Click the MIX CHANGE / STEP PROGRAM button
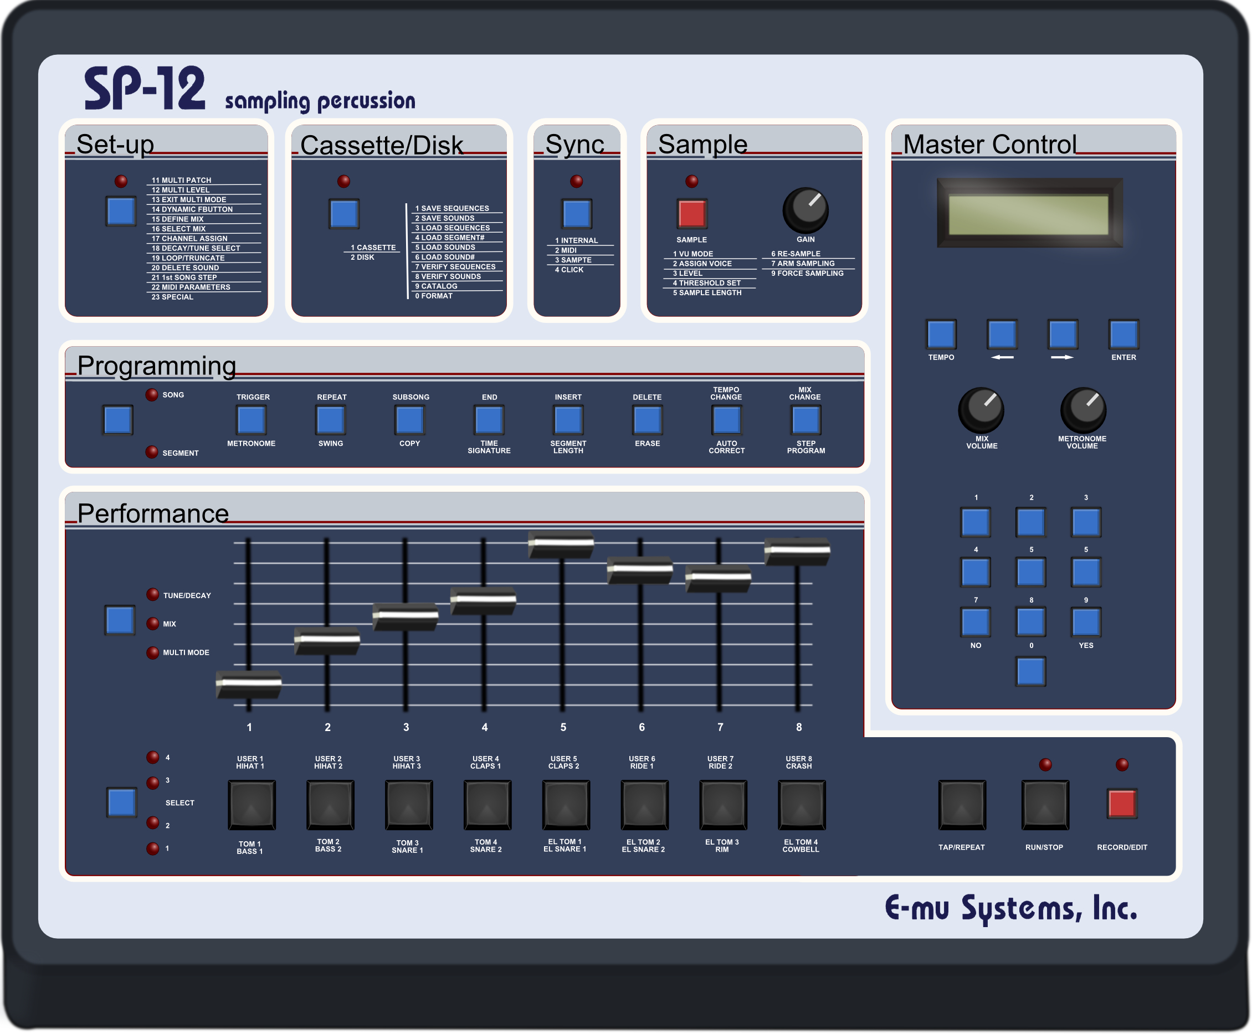The height and width of the screenshot is (1034, 1252). 805,420
